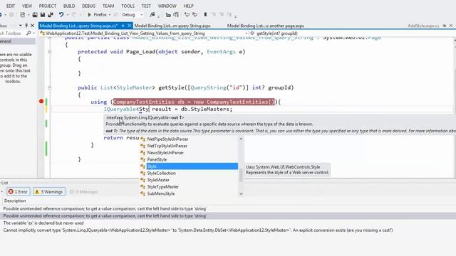Start debugging with the Firefox play button
Image resolution: width=456 pixels, height=256 pixels.
coord(89,14)
